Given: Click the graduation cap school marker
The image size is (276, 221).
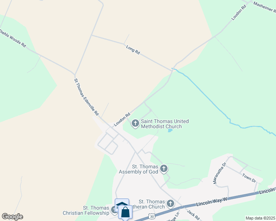Looking at the screenshot, I should tap(122, 203).
